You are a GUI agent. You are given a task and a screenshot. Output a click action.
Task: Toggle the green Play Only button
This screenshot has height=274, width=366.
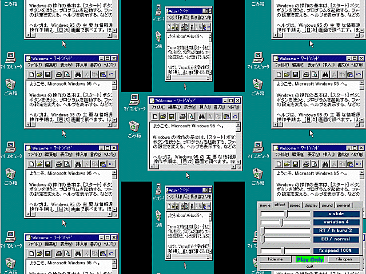(x=310, y=259)
